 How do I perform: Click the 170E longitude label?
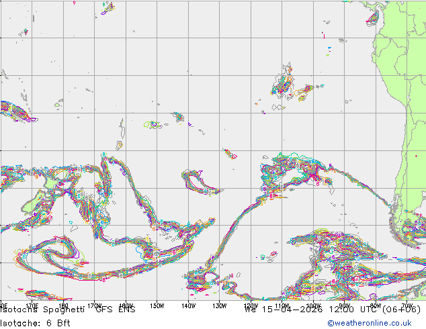32,305
